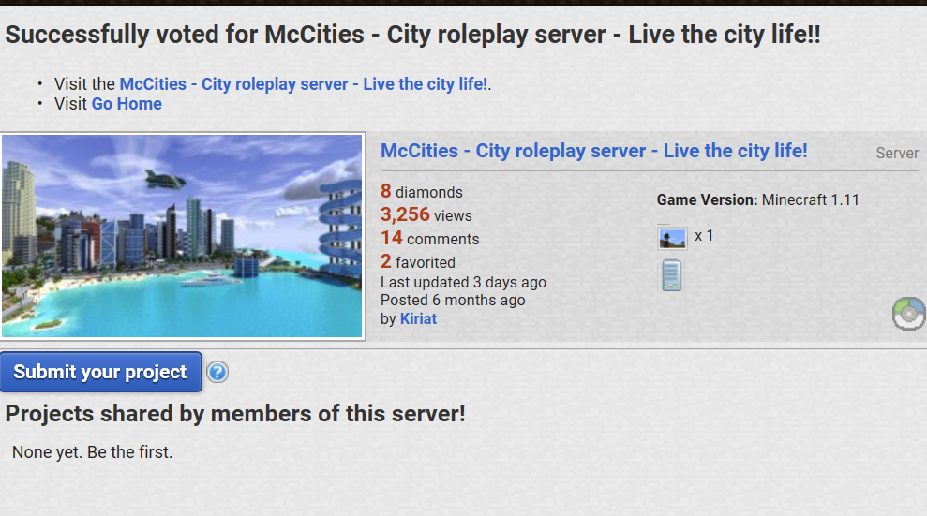Click the 8 diamonds count
927x516 pixels.
(x=422, y=191)
